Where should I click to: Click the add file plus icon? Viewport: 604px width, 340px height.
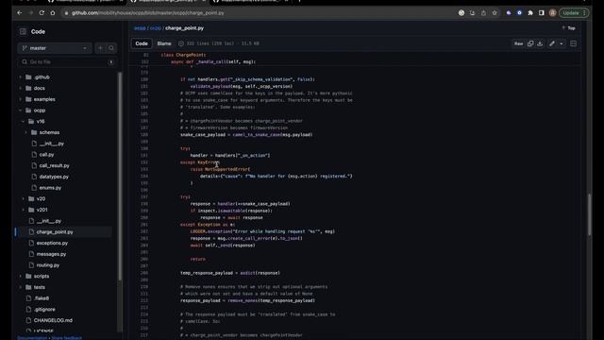point(101,48)
